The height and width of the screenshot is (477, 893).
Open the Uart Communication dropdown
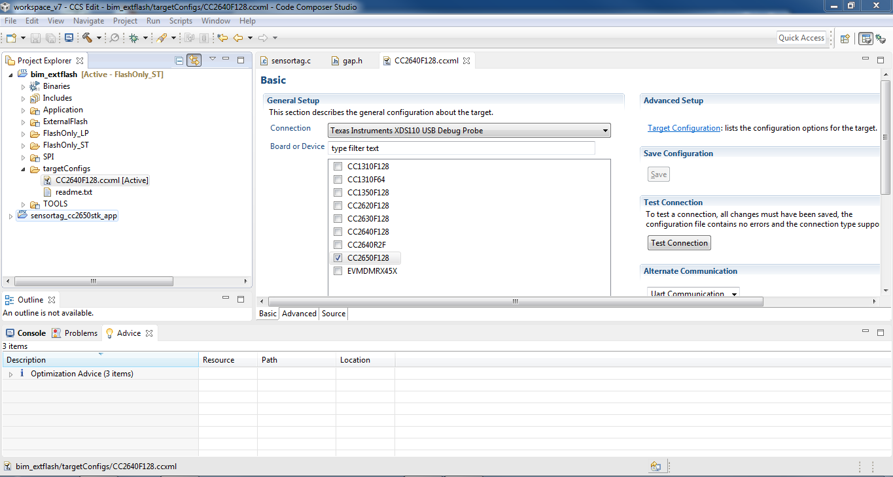[x=693, y=293]
